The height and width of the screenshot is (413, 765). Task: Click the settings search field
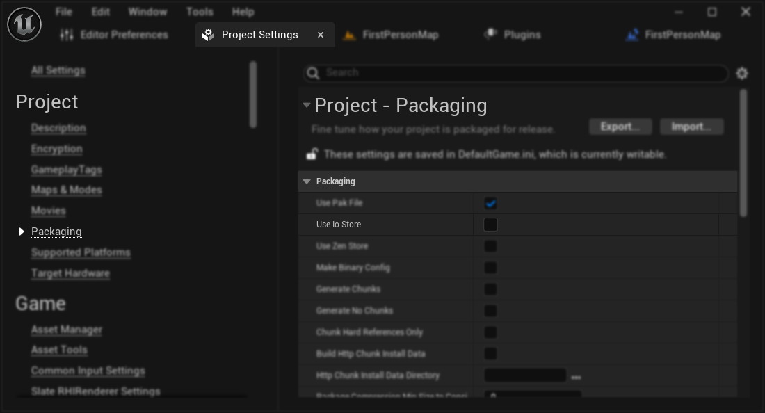tap(515, 73)
